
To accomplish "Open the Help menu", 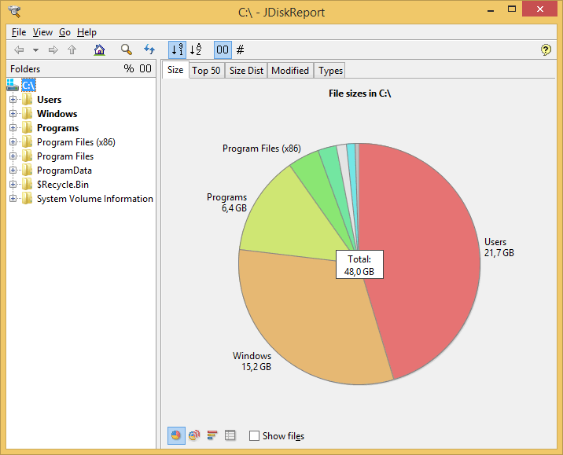I will tap(86, 32).
